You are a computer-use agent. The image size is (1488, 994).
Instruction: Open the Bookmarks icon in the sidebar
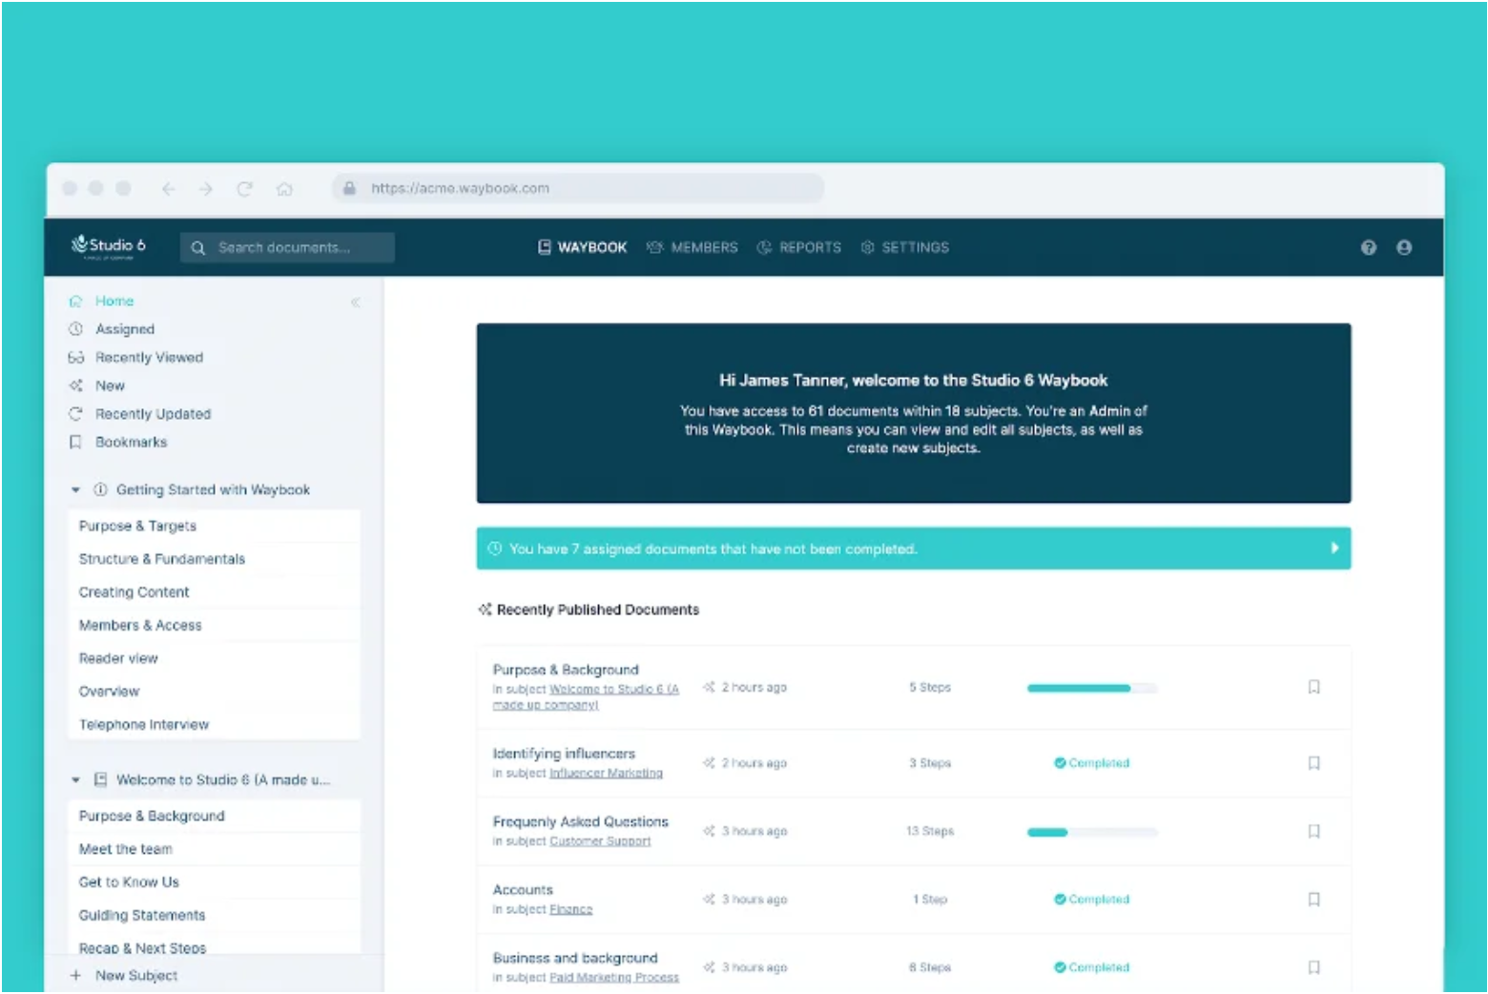(76, 442)
